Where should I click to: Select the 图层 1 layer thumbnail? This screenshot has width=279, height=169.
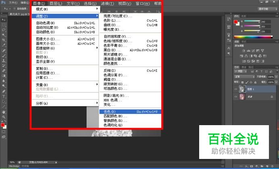(242, 89)
